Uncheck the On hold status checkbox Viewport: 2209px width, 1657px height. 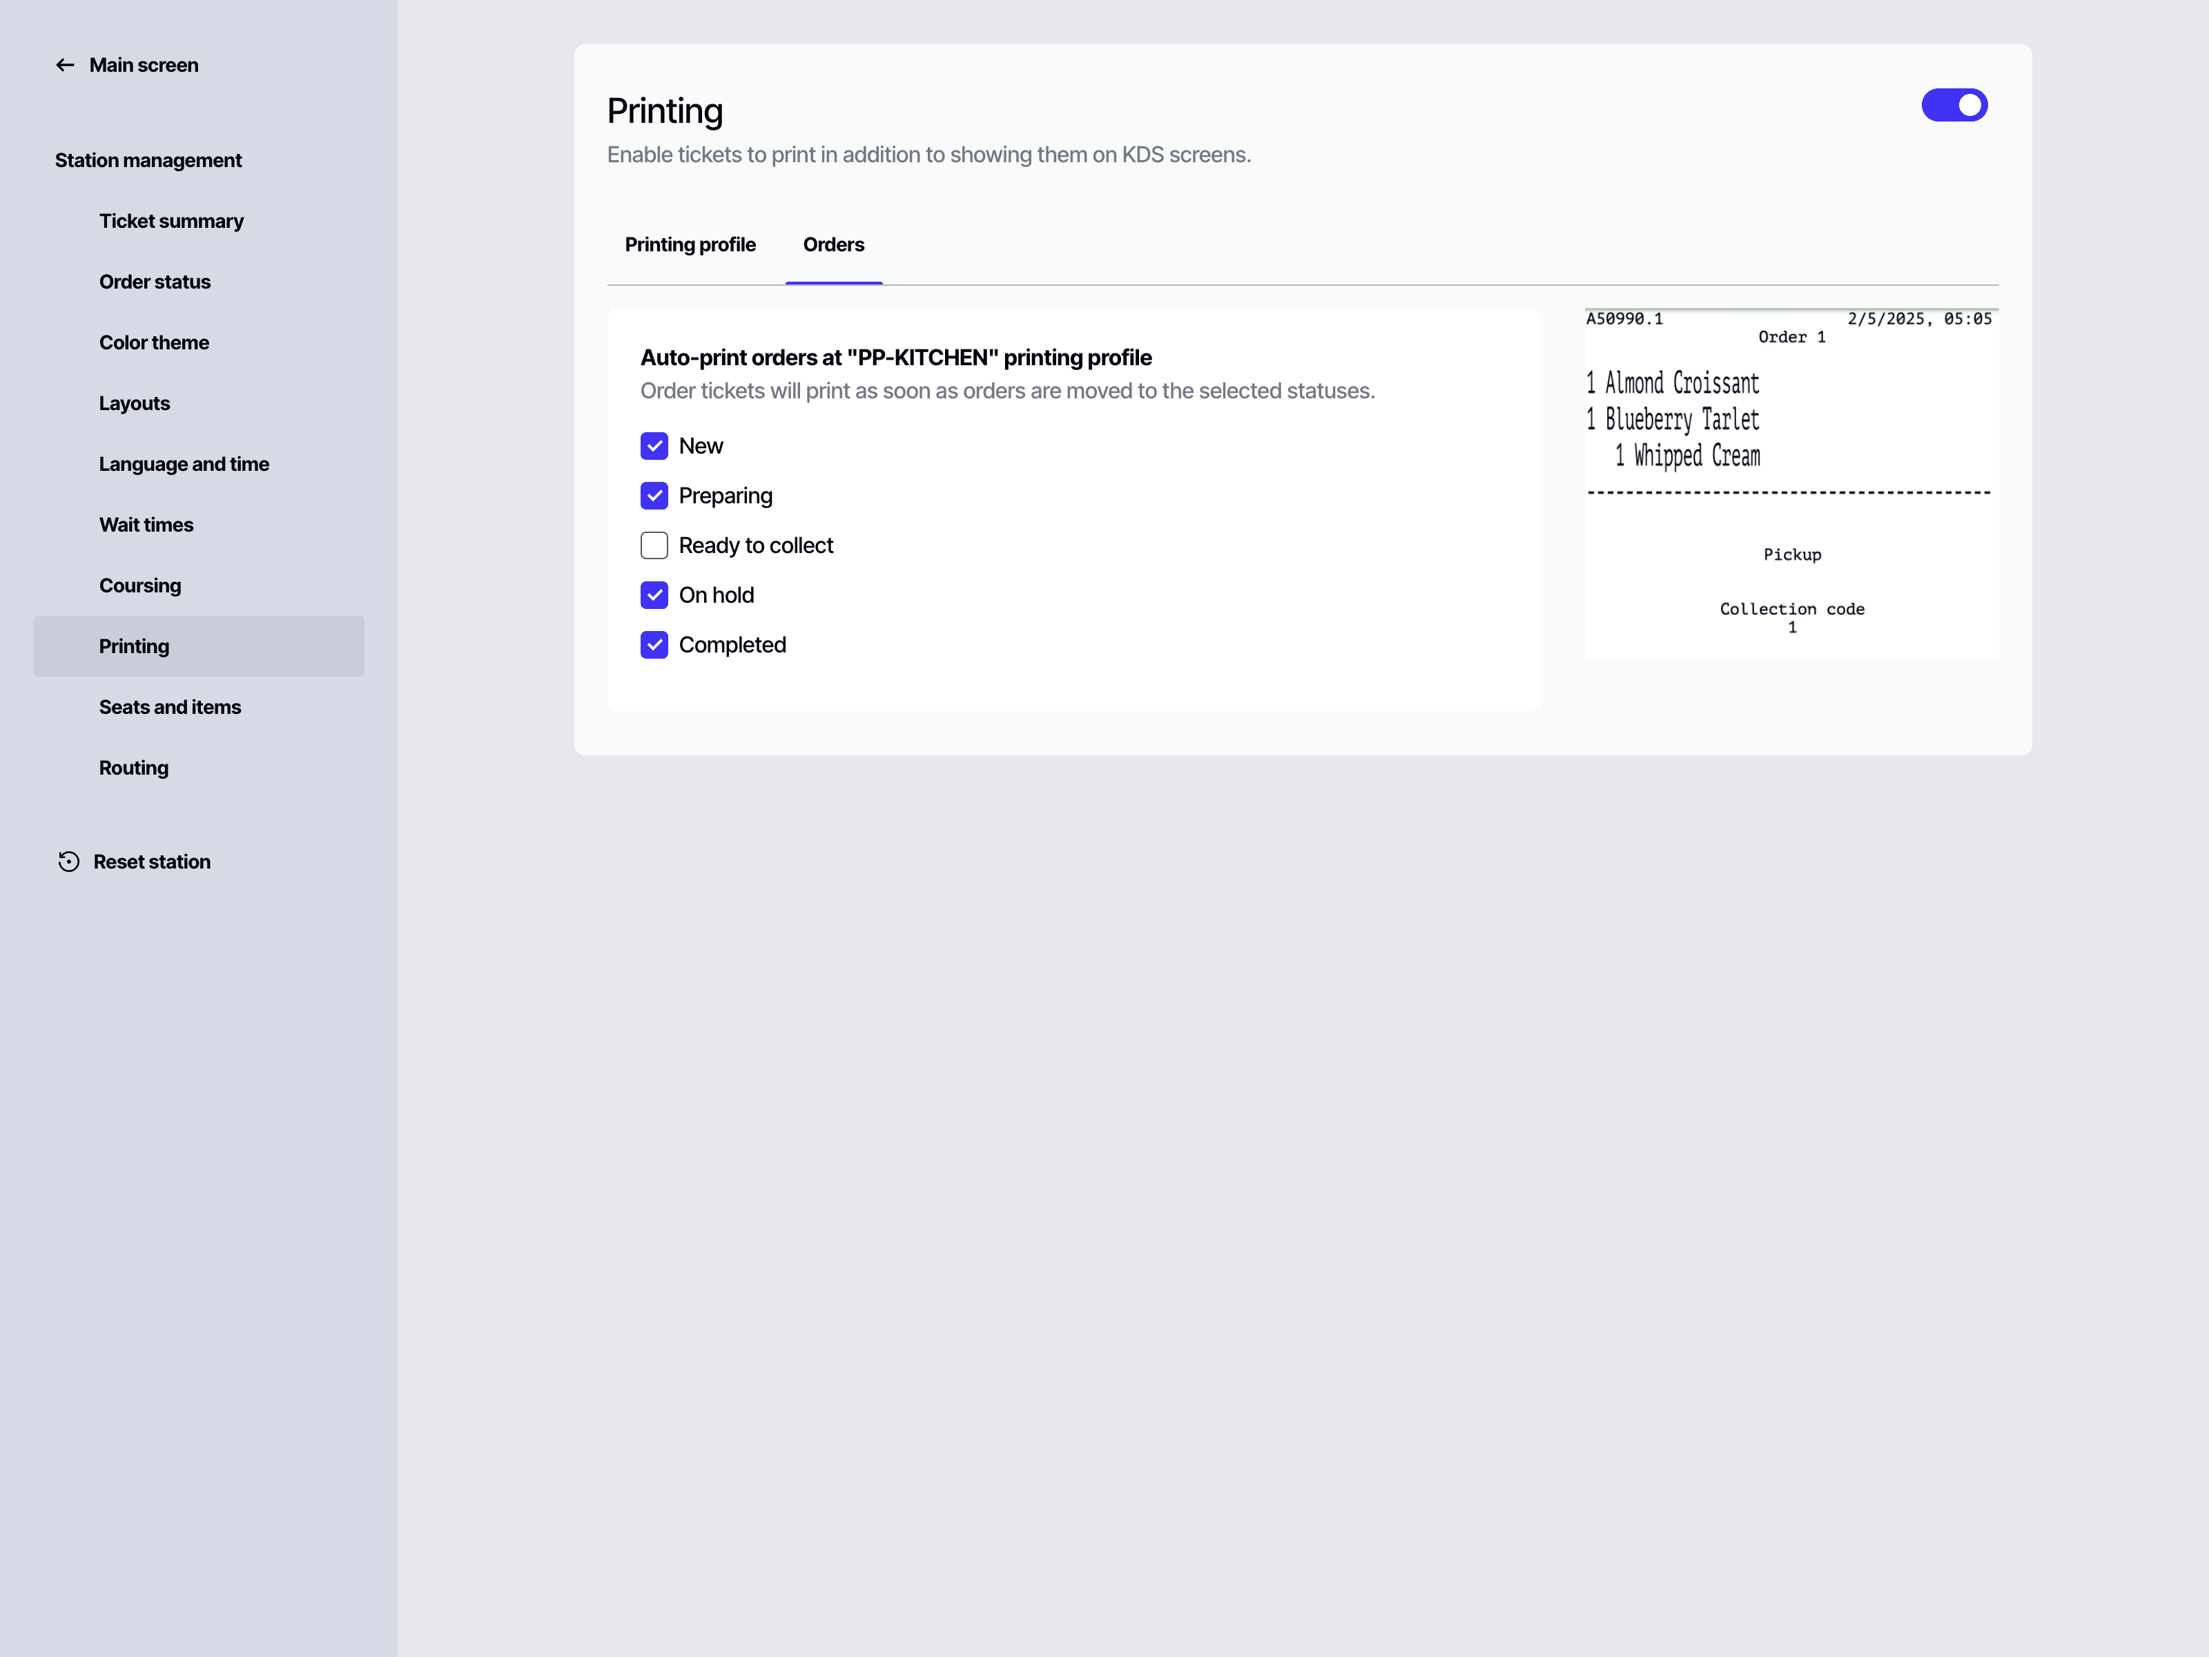tap(654, 594)
